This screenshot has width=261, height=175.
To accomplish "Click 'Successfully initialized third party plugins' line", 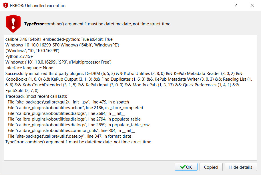I will [124, 74].
